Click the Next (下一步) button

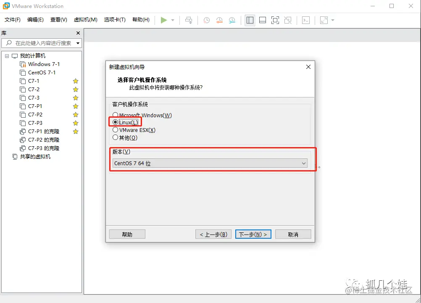(x=253, y=234)
